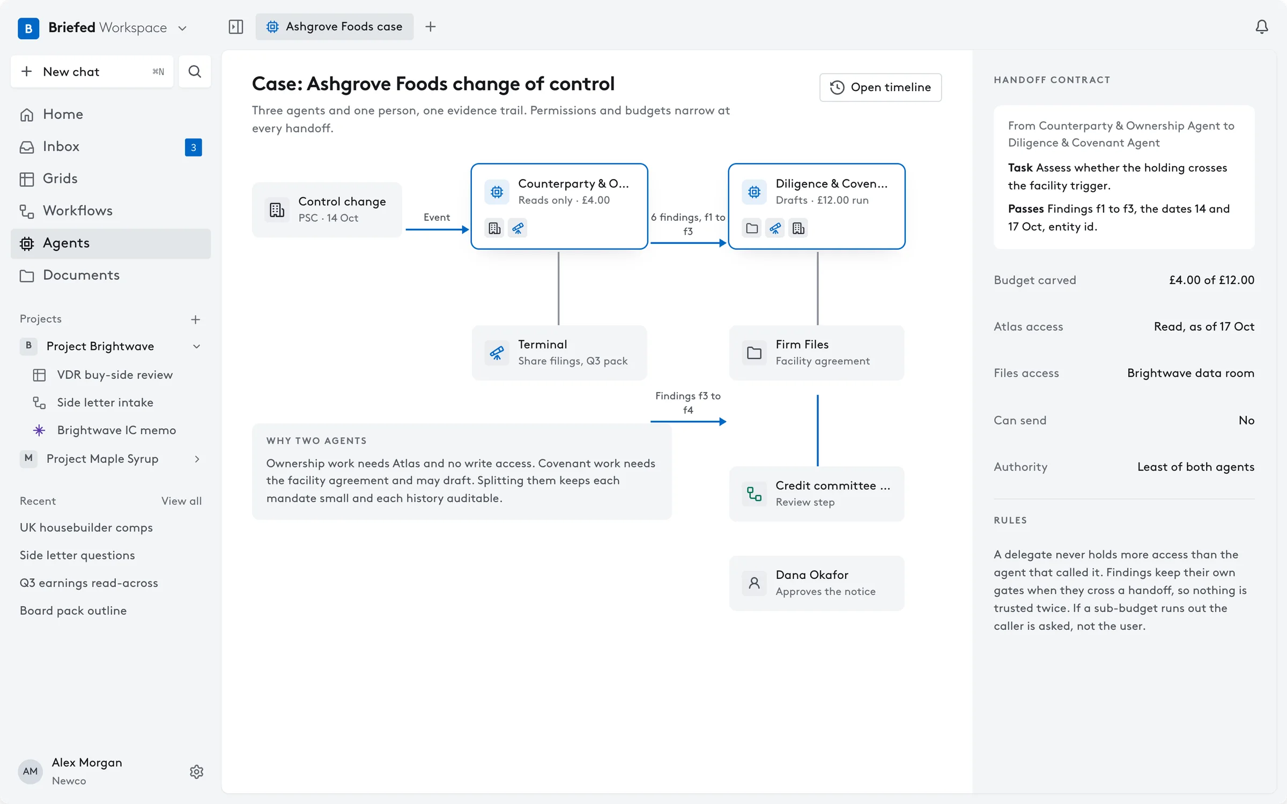Open settings gear next to Alex Morgan
This screenshot has height=804, width=1287.
196,771
